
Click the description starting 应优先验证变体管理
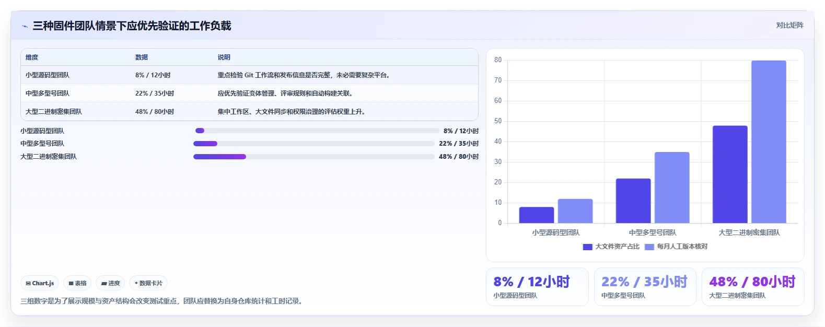click(x=286, y=94)
